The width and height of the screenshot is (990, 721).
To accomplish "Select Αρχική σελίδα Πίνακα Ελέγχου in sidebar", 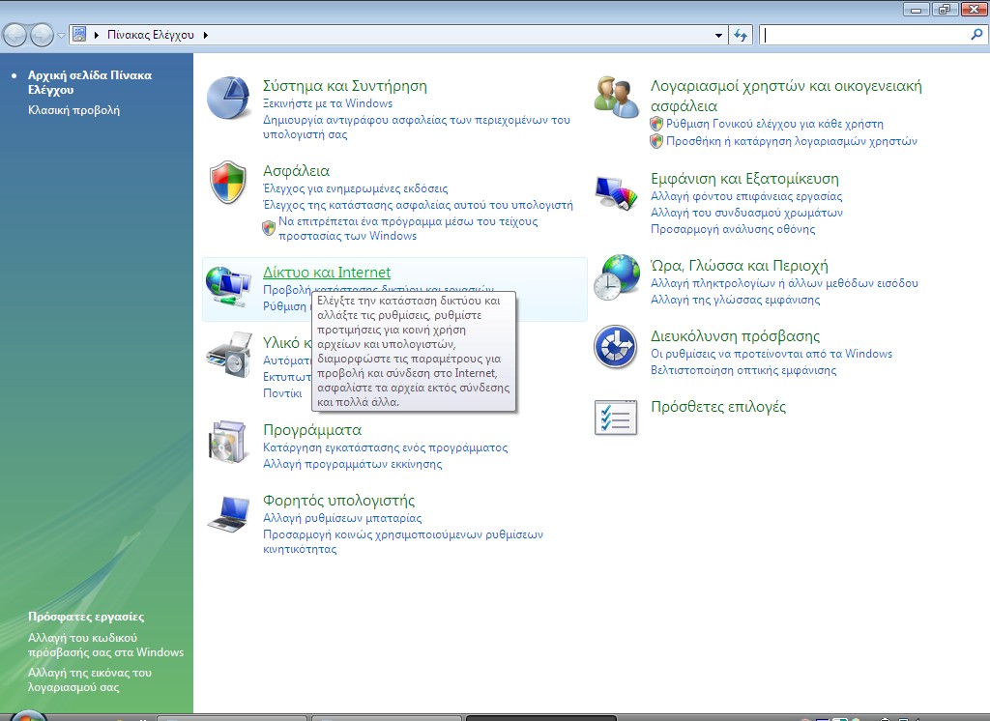I will (x=90, y=82).
